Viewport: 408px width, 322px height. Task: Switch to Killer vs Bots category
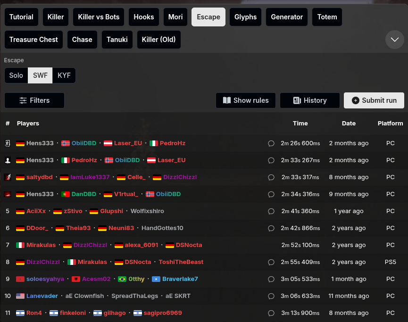pyautogui.click(x=99, y=17)
